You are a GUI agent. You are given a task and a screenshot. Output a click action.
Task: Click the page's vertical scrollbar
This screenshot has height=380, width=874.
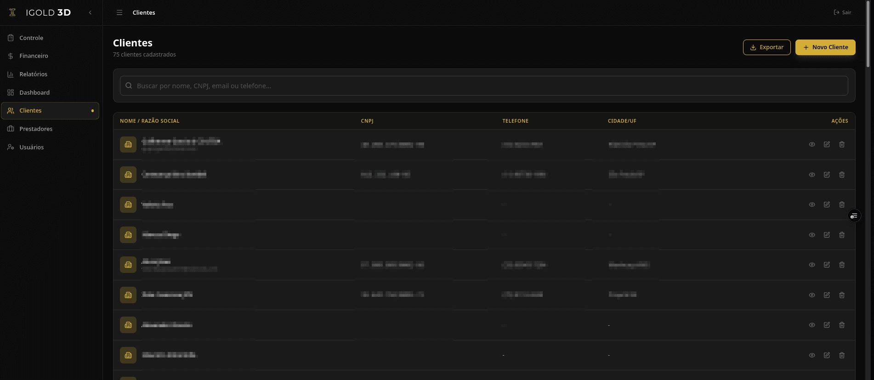coord(868,34)
